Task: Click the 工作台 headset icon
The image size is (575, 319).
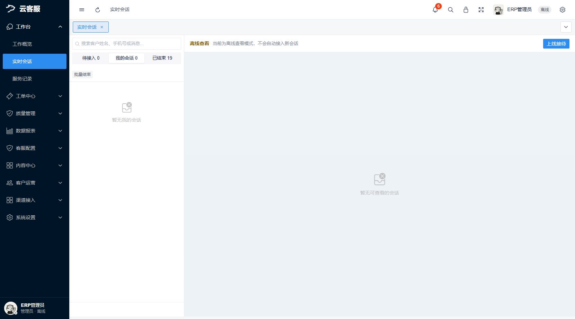Action: point(10,27)
